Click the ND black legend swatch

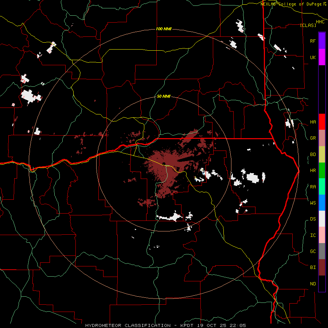[x=322, y=284]
